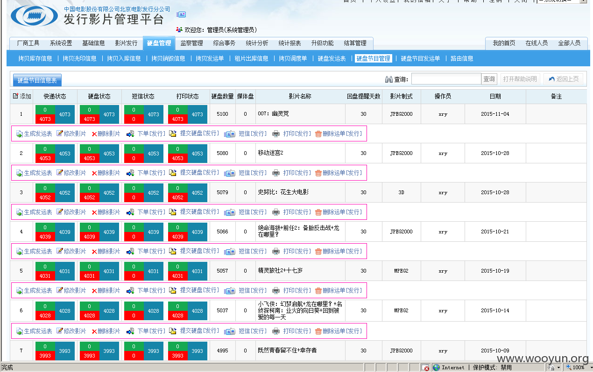Screen dimensions: 593x372
Task: Click 生成发送表 icon for 007: 幽灵党
Action: point(20,134)
